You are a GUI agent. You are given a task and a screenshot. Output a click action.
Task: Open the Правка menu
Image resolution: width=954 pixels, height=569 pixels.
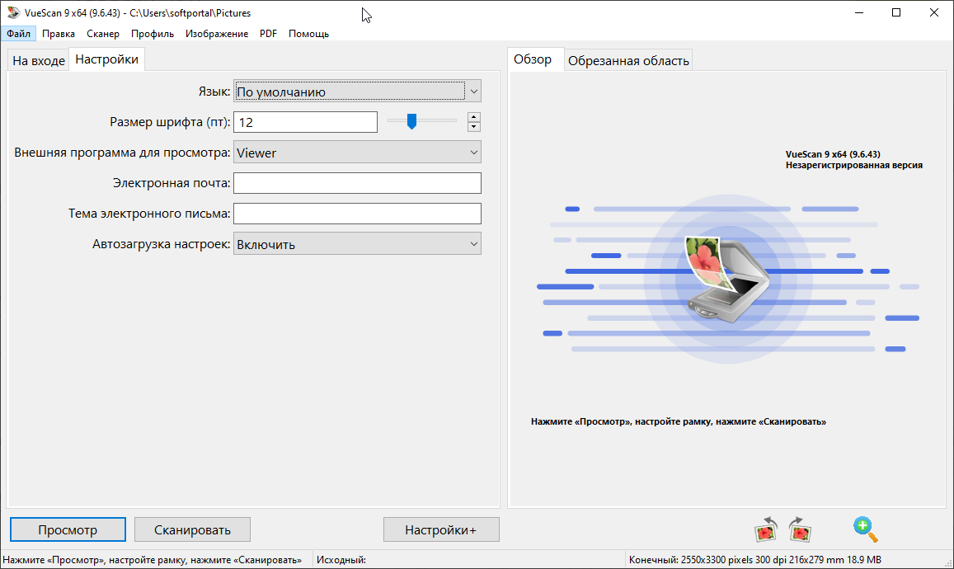(59, 34)
